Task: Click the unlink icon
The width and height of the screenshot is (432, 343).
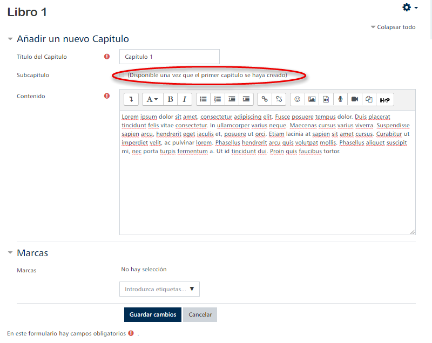Action: (x=279, y=99)
